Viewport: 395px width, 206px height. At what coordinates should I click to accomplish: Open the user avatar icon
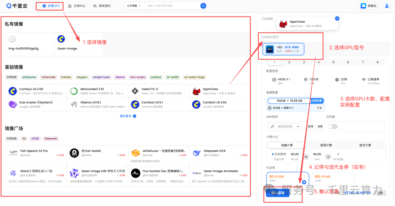click(x=387, y=6)
